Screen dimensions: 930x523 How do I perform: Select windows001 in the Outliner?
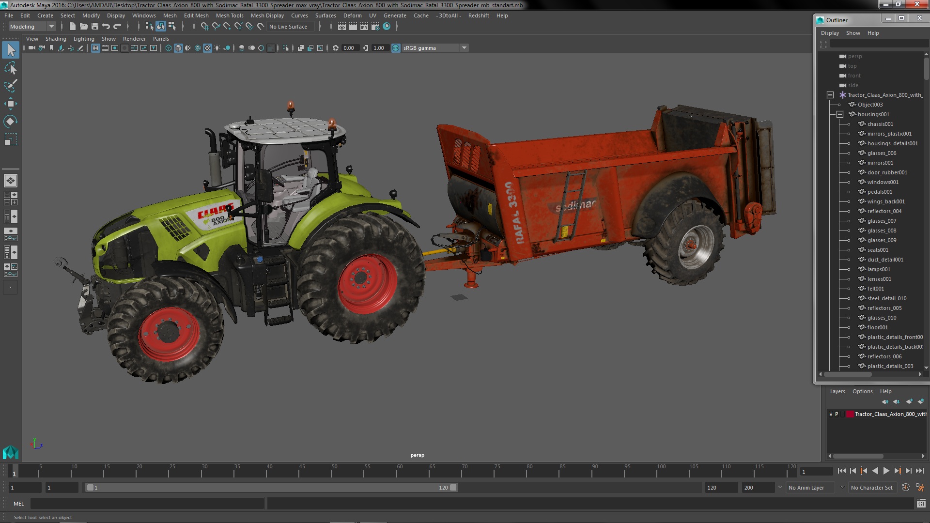coord(883,182)
